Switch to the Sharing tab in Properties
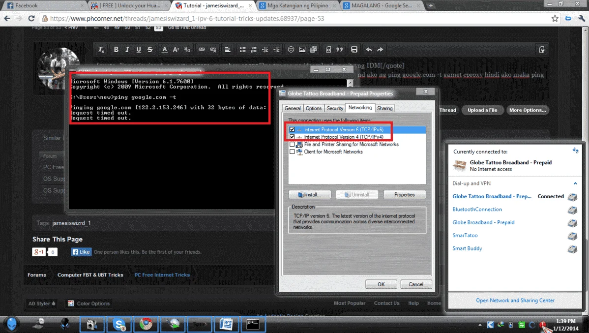589x333 pixels. click(384, 108)
